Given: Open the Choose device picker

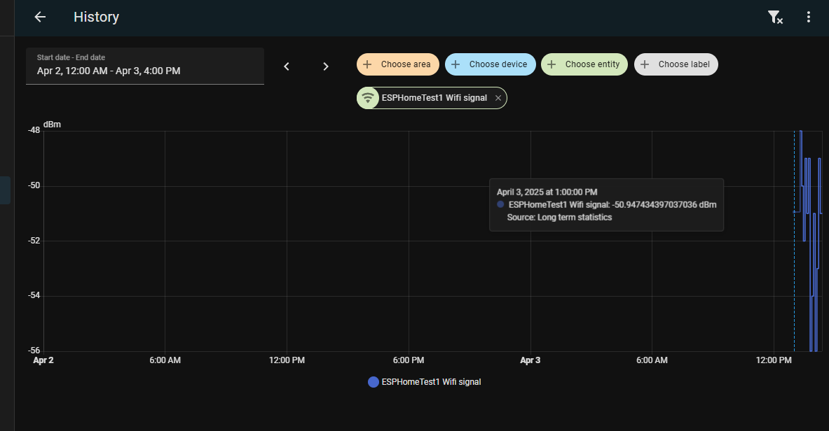Looking at the screenshot, I should tap(498, 64).
